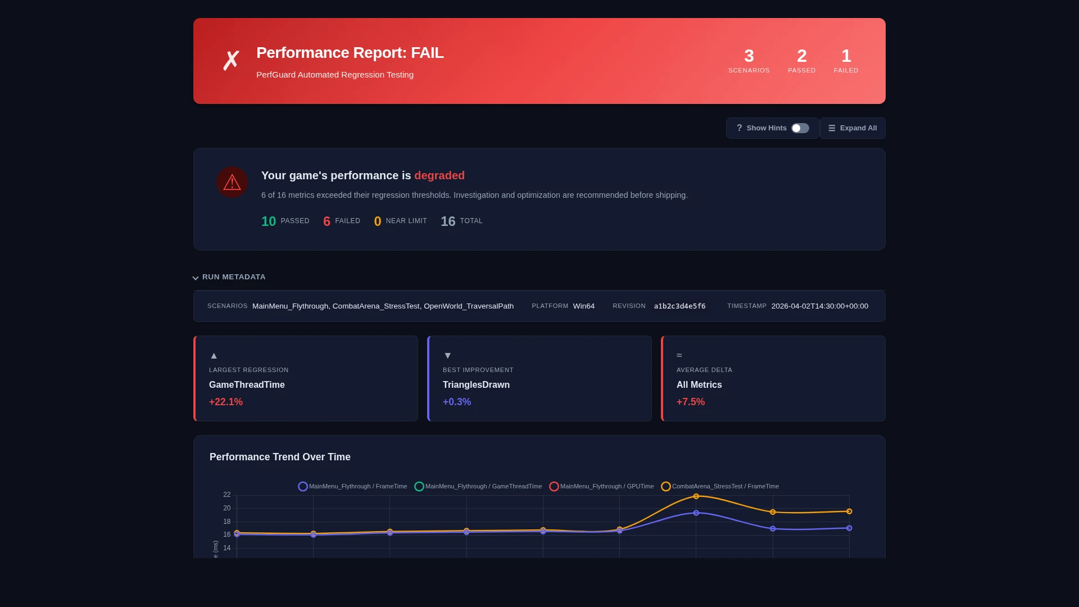Image resolution: width=1079 pixels, height=607 pixels.
Task: Click the approximation icon on Average Delta card
Action: 679,355
